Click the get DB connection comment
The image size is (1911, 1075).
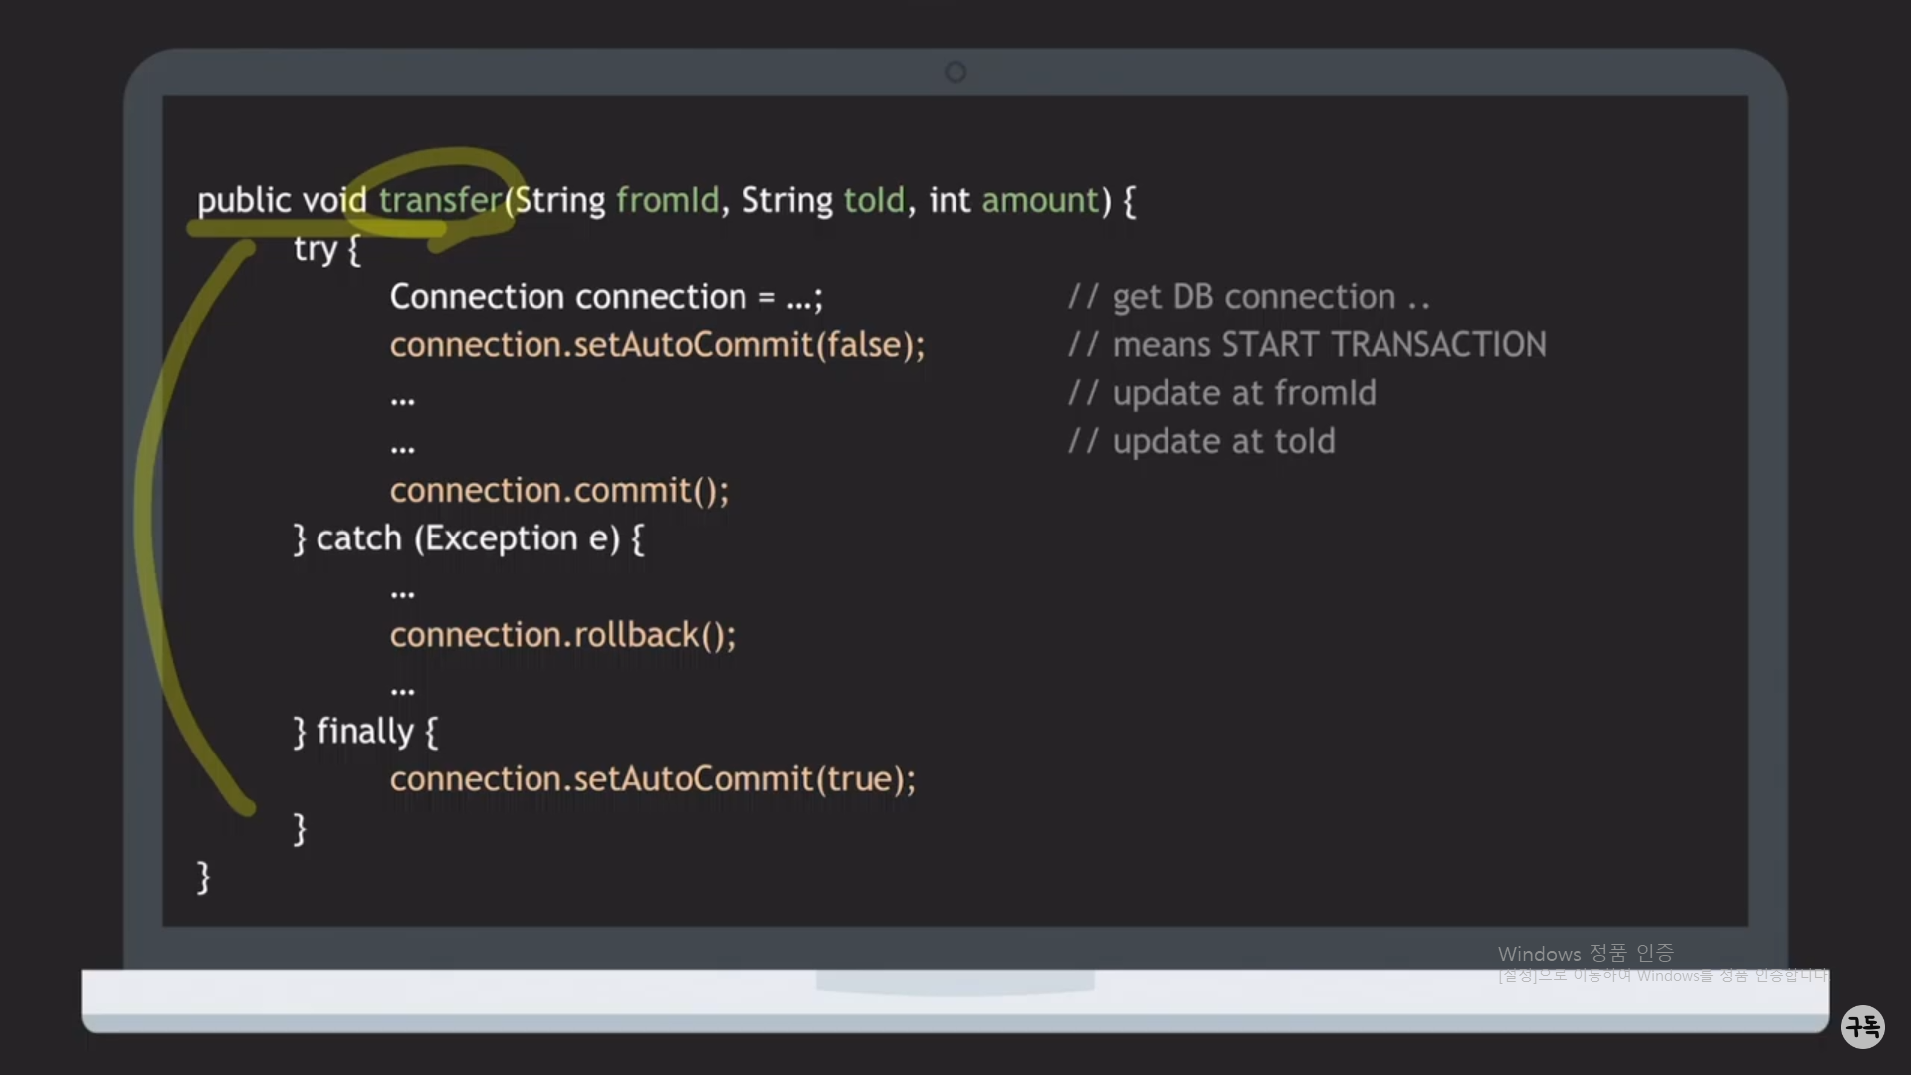point(1249,297)
